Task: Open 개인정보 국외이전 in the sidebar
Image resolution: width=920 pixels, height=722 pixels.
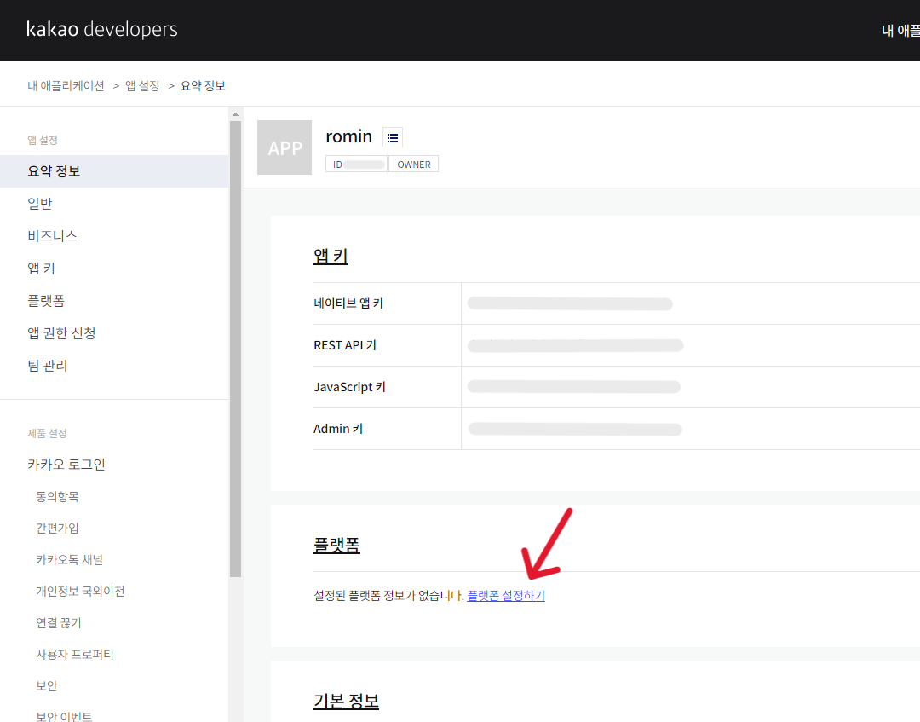Action: [80, 591]
